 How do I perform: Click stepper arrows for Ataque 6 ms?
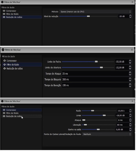point(130,120)
